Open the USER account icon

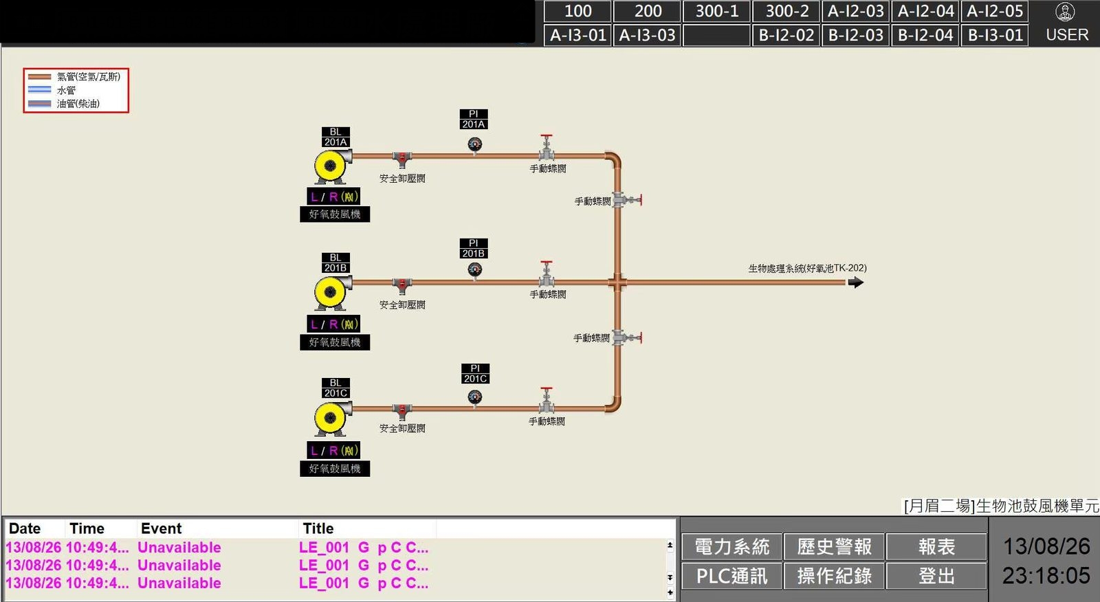[1066, 12]
